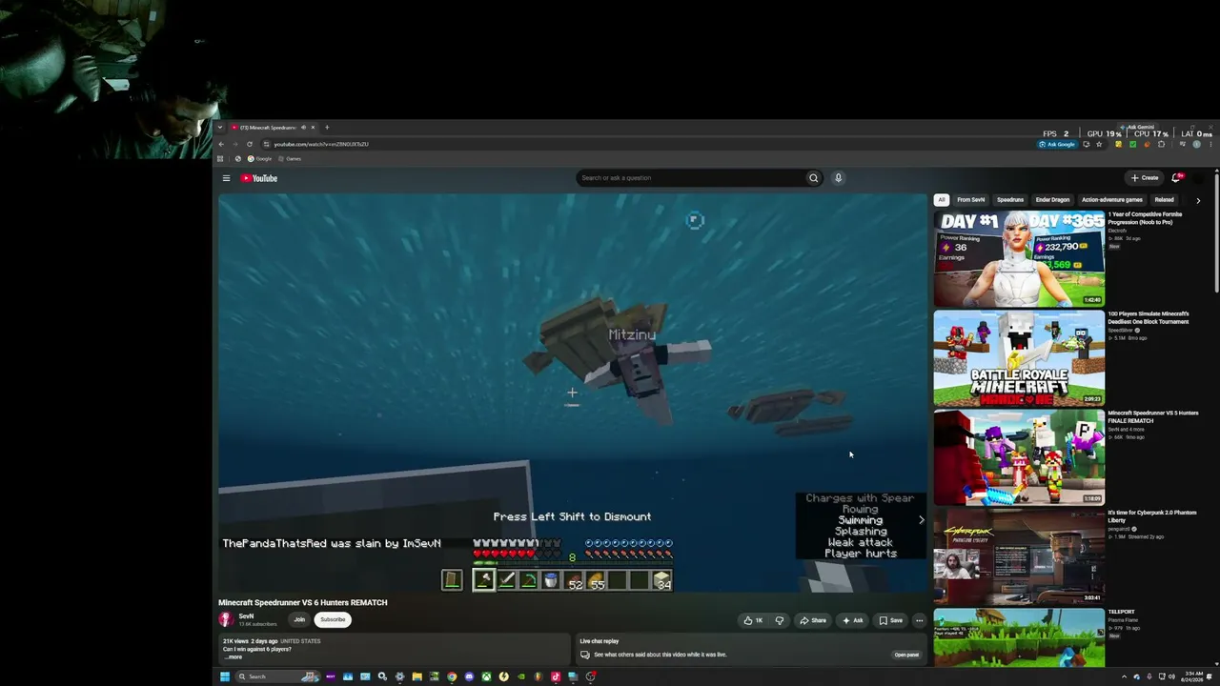Click the YouTube search magnifier button
This screenshot has width=1220, height=686.
click(813, 178)
